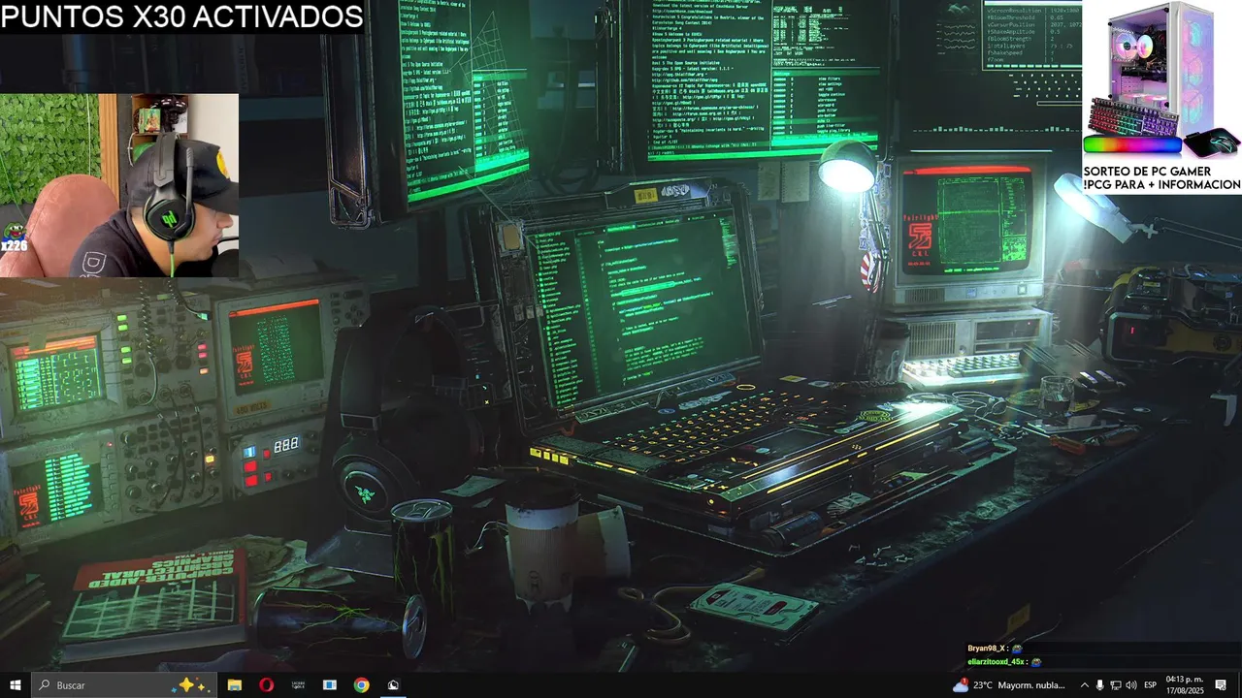Open microphone tray icon

coord(1100,685)
